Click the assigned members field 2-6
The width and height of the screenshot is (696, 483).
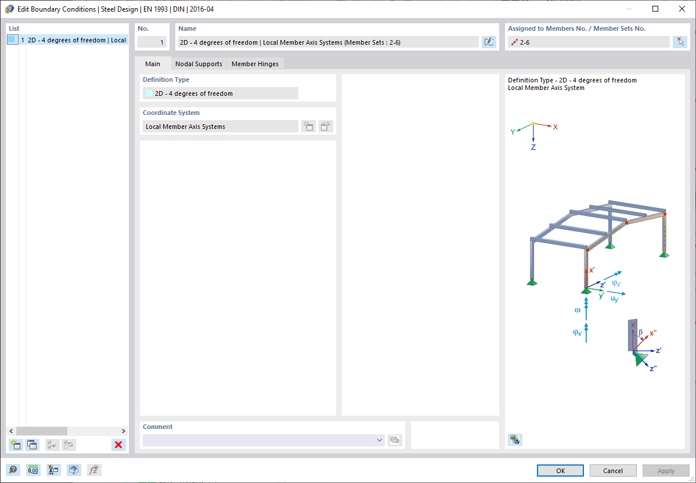coord(589,42)
